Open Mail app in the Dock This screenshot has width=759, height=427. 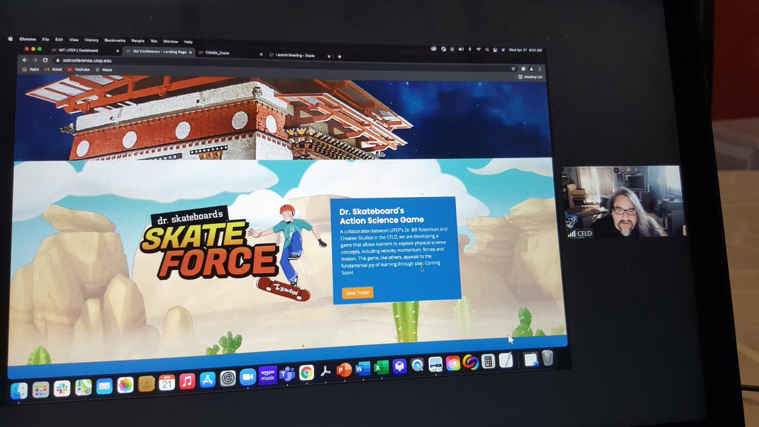pos(104,386)
